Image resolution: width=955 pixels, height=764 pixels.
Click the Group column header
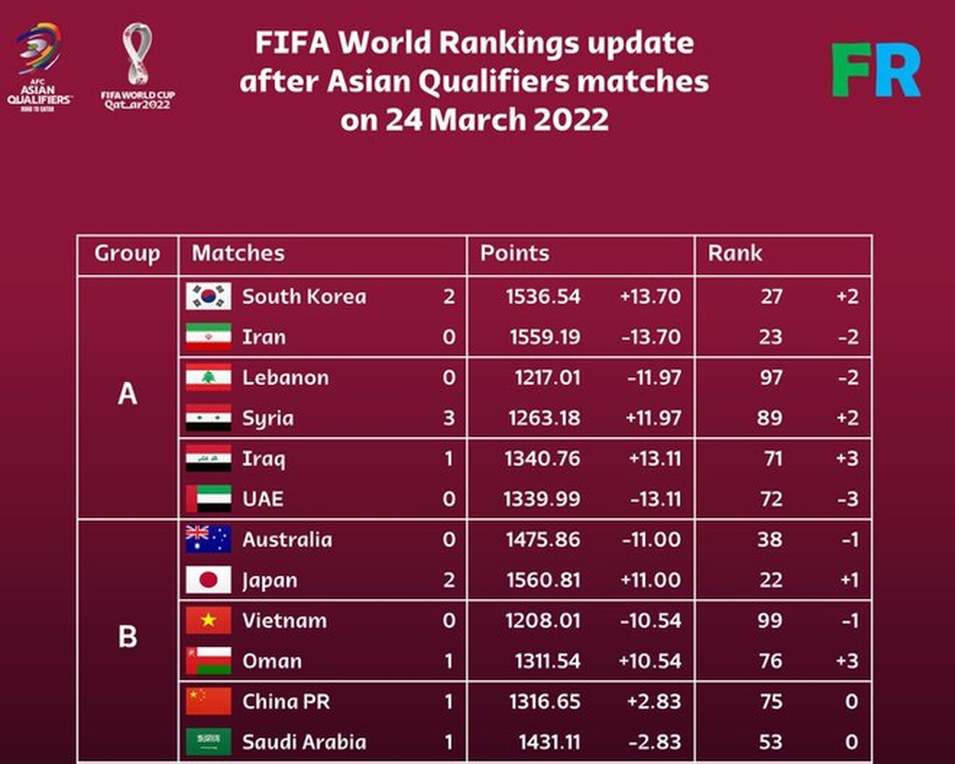pyautogui.click(x=127, y=254)
